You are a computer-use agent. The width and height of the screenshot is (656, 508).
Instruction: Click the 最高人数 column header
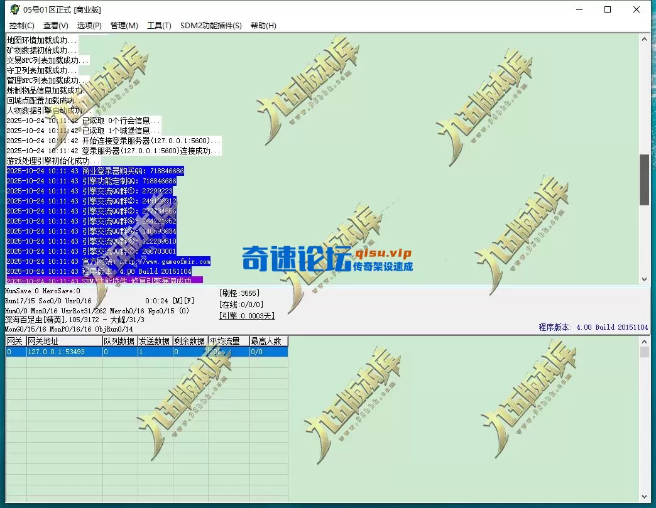coord(268,341)
